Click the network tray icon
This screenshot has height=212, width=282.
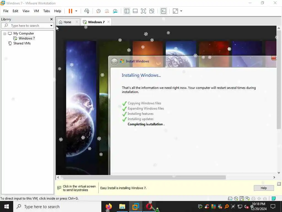click(x=240, y=206)
